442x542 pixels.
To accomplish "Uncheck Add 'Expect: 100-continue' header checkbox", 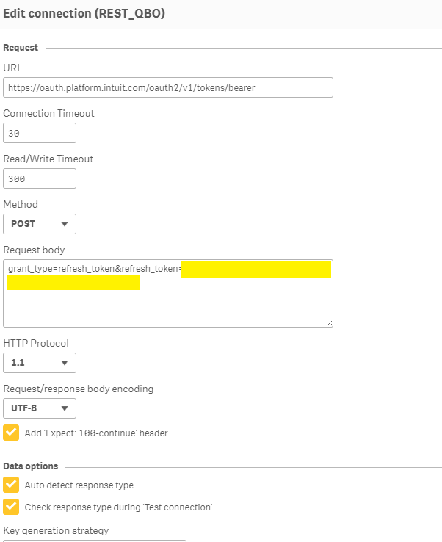I will [x=11, y=433].
